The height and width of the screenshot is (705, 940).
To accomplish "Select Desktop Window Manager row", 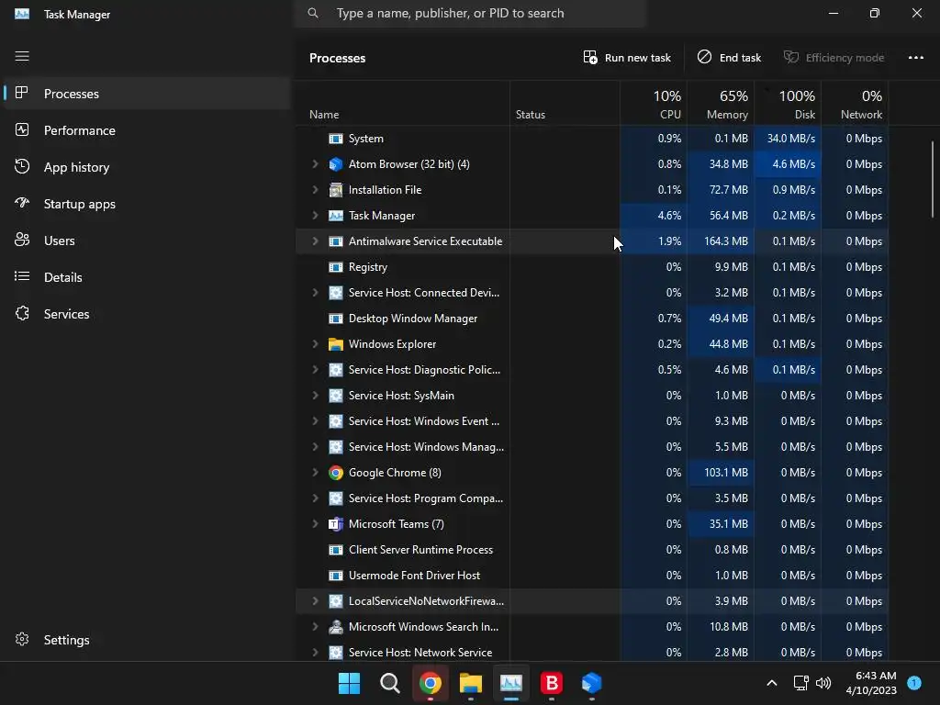I will click(592, 319).
